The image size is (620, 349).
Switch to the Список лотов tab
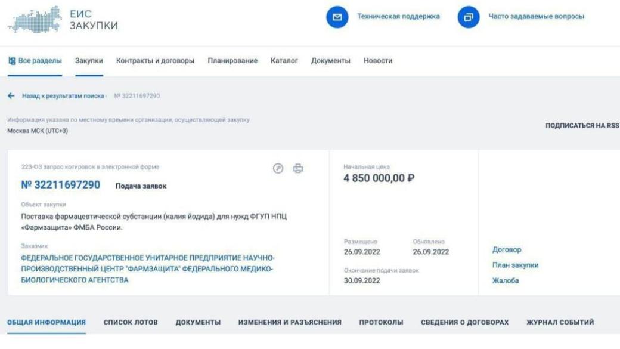(x=131, y=323)
